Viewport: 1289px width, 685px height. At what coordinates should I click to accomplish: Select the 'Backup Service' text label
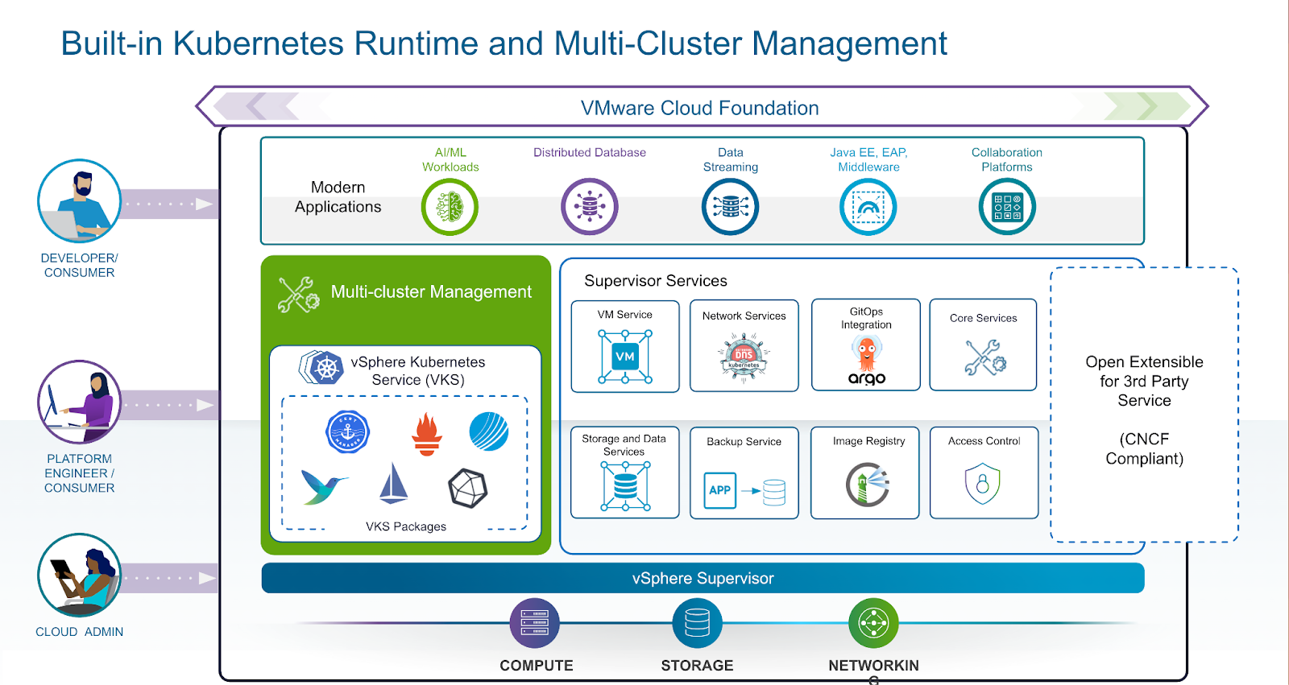pyautogui.click(x=744, y=441)
